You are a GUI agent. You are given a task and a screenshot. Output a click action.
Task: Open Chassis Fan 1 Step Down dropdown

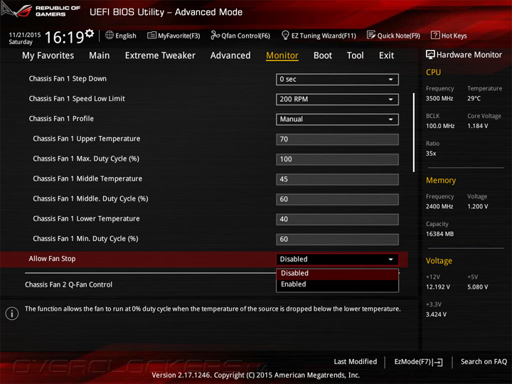tap(337, 80)
